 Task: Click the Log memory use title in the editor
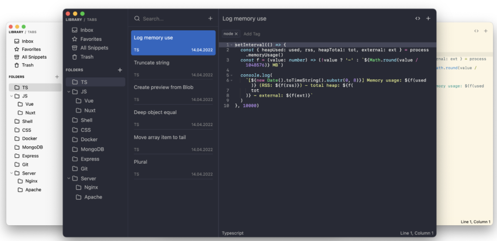point(245,19)
